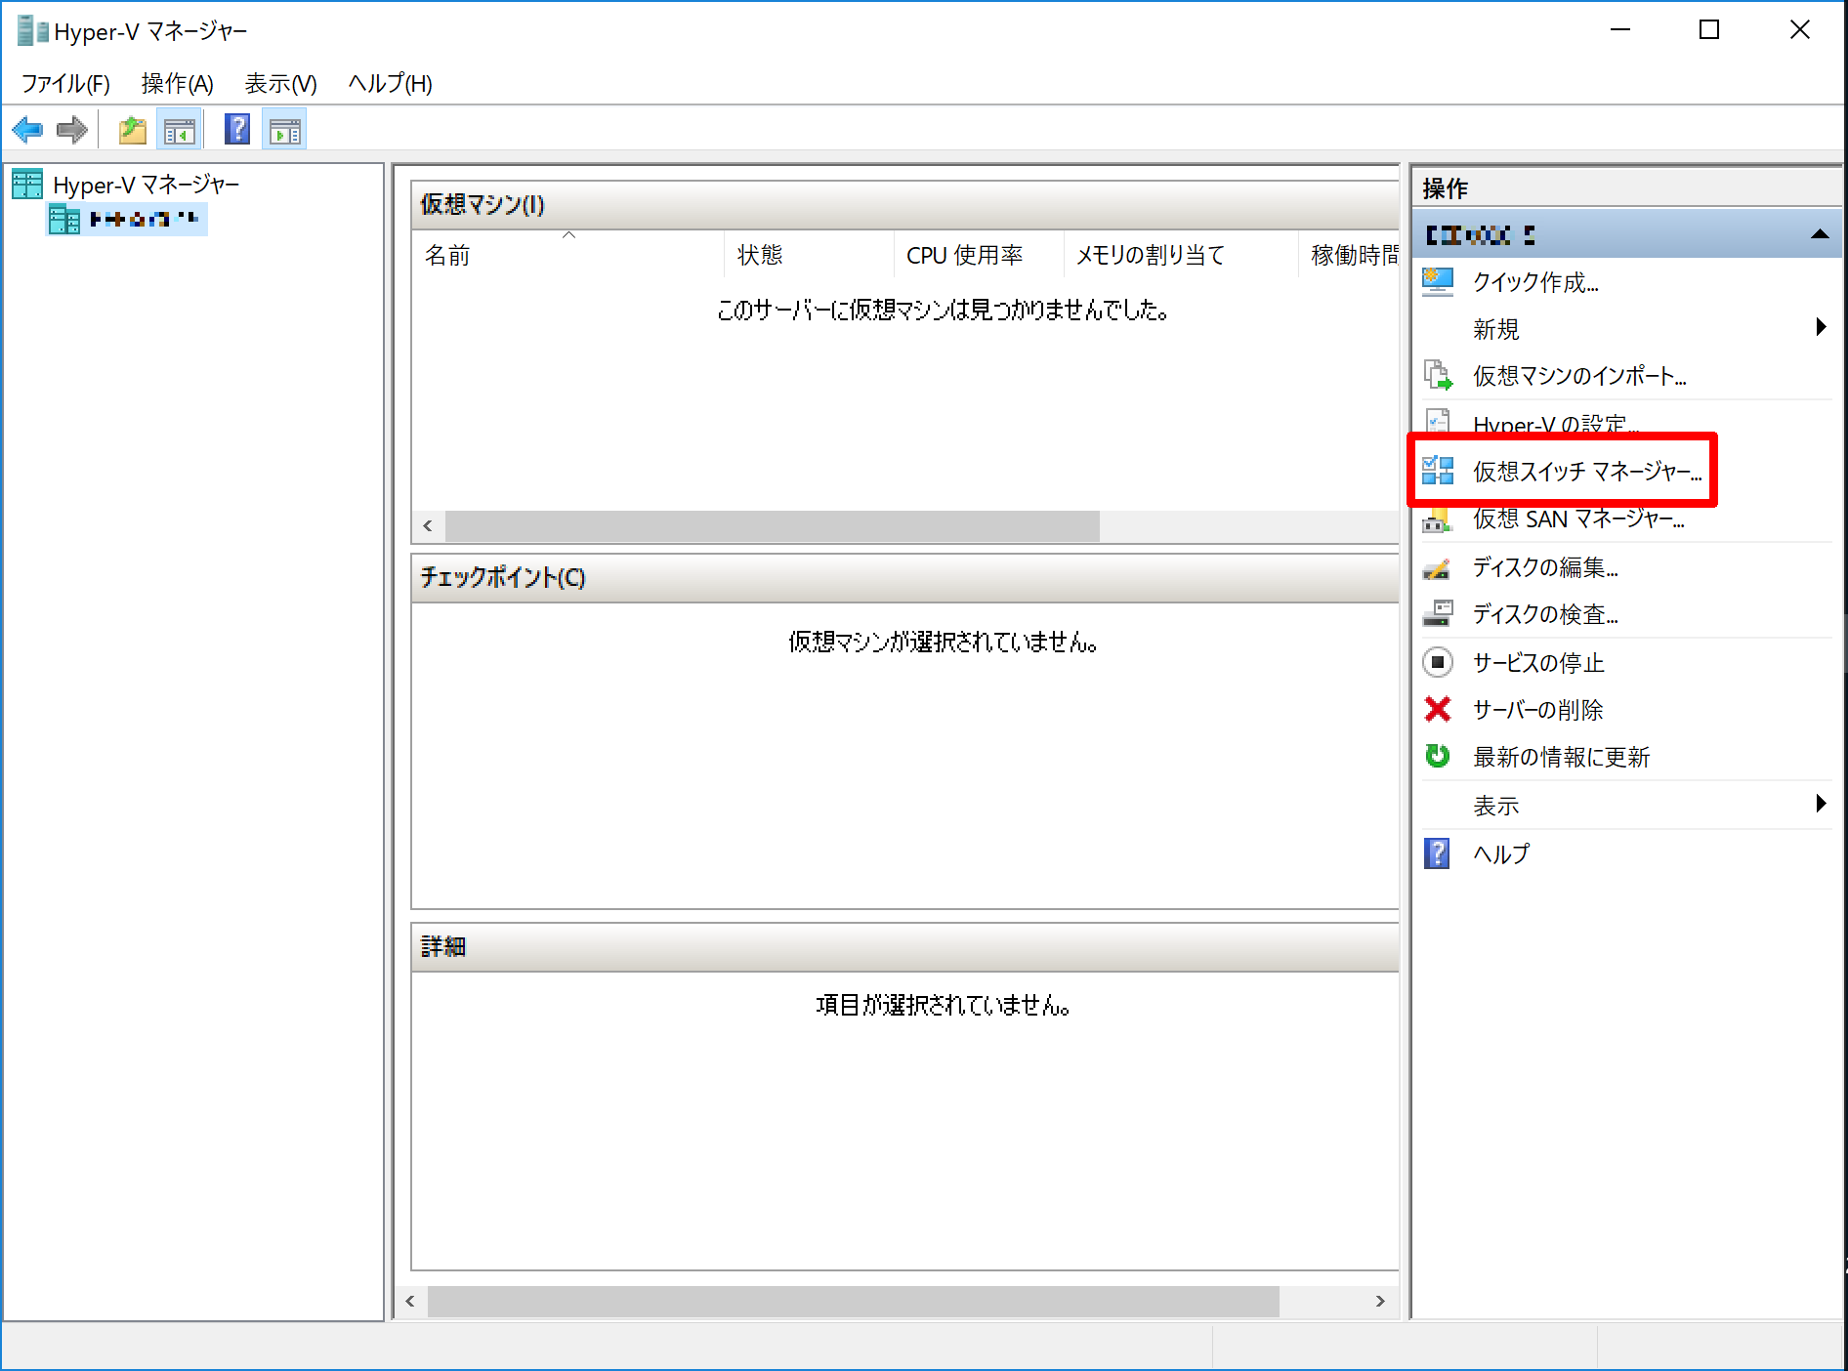Click the virtual machines list horizontal scrollbar thumb
Screen dimensions: 1848x1371
773,526
